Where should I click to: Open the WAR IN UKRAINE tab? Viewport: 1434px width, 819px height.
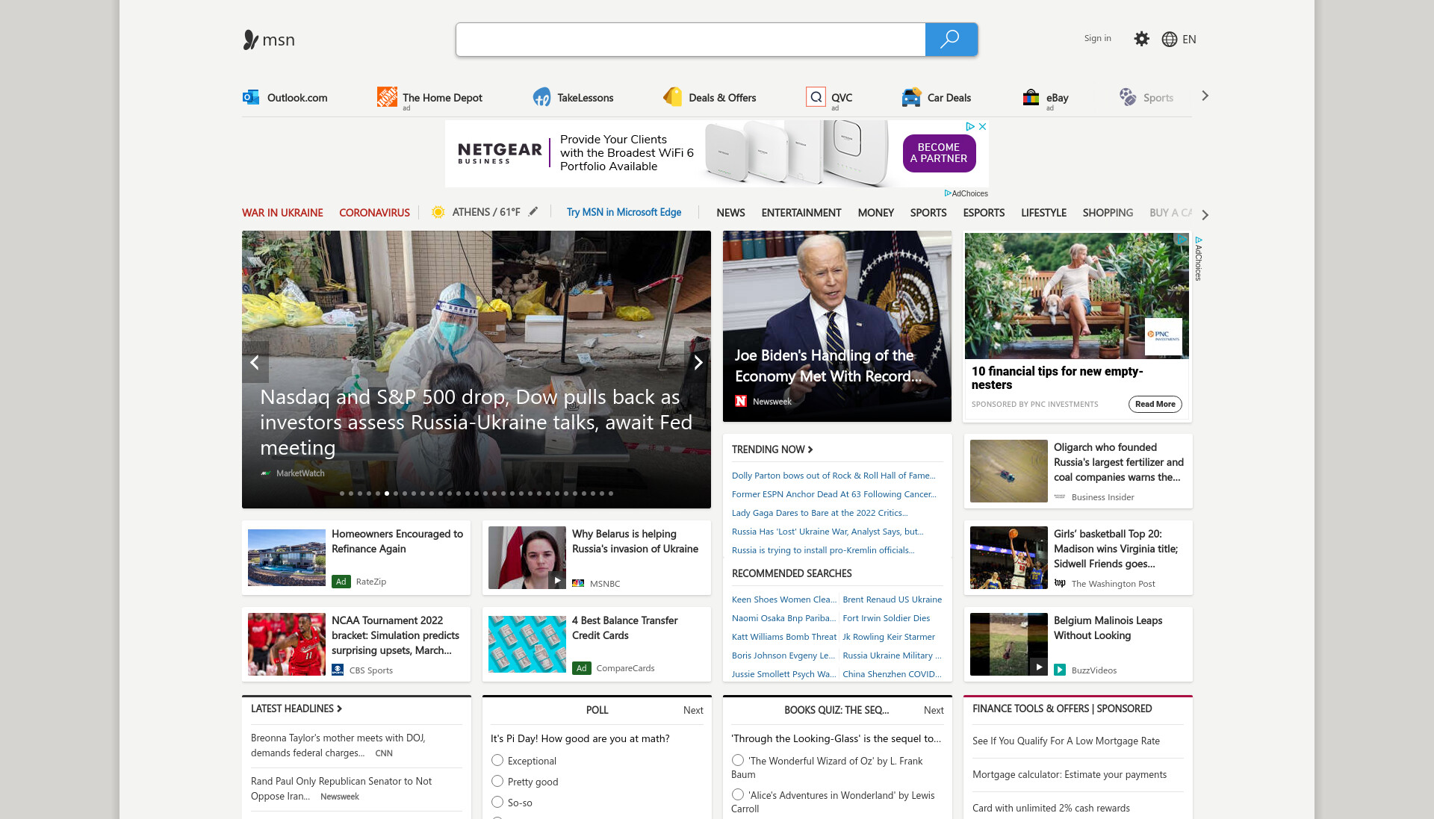pos(282,213)
